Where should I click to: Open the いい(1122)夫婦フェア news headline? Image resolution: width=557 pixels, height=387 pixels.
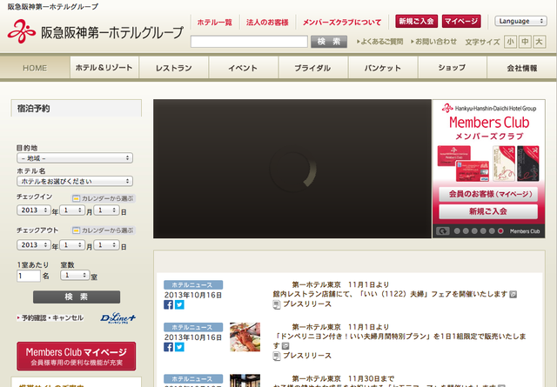(390, 290)
